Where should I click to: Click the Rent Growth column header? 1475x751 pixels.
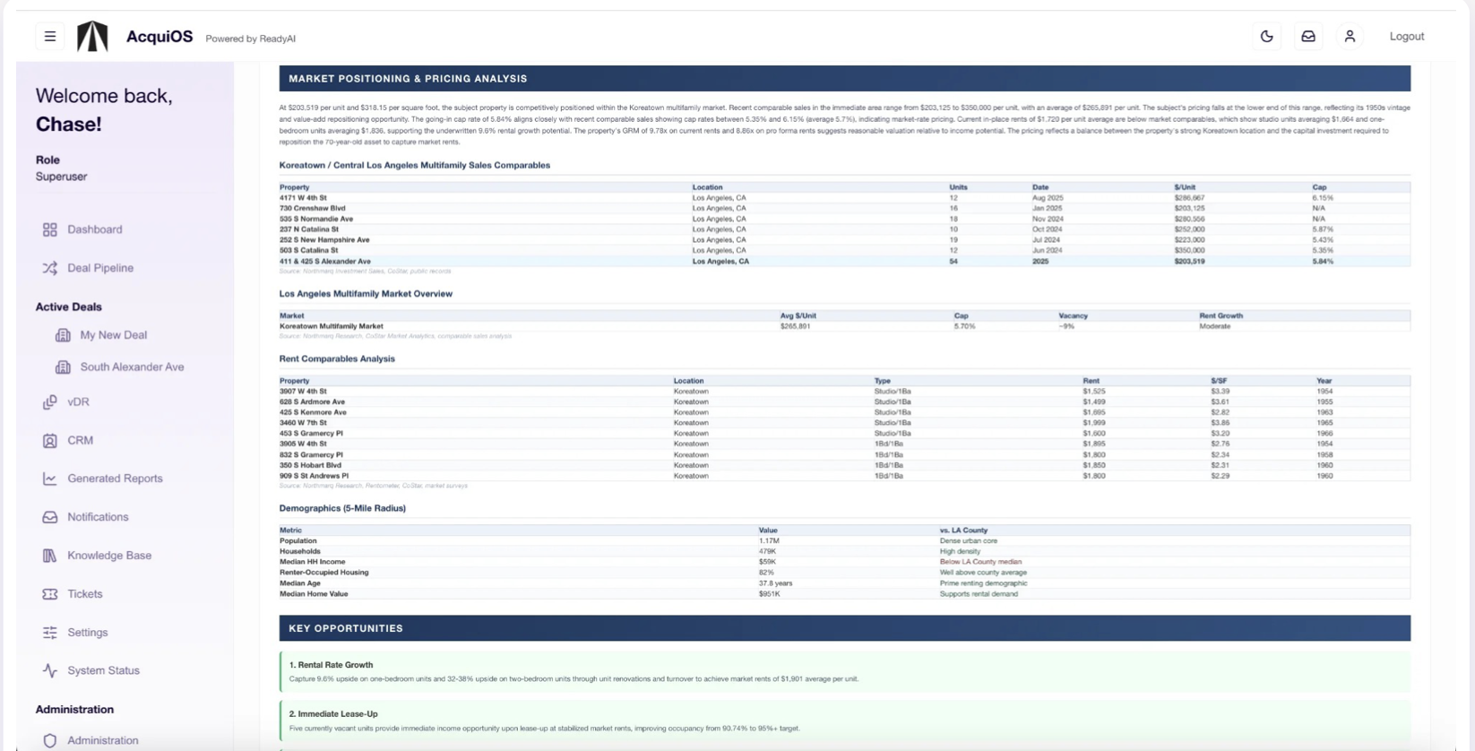coord(1221,315)
